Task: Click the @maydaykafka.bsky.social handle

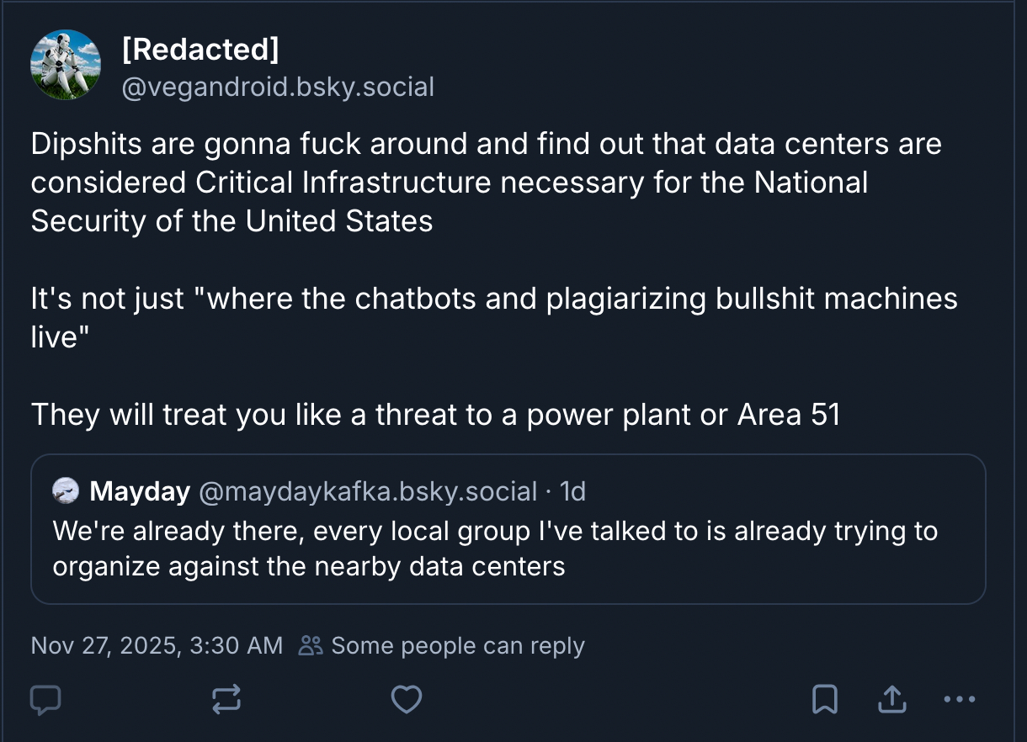Action: 367,491
